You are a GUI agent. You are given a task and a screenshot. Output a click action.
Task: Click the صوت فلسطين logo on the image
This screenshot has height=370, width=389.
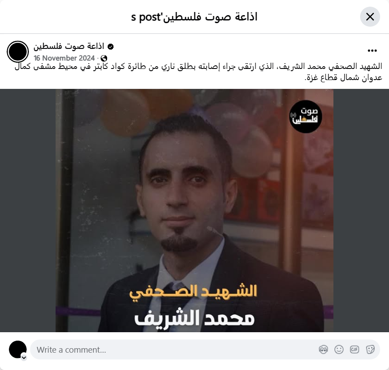(x=305, y=117)
